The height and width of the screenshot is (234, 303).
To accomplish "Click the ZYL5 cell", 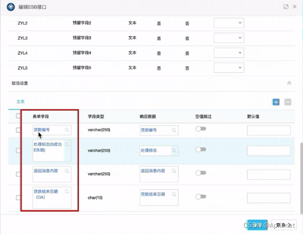I will click(x=23, y=68).
